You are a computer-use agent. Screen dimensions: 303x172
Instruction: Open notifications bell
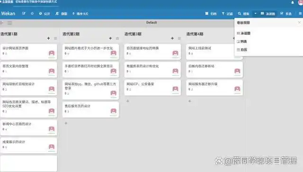click(293, 2)
